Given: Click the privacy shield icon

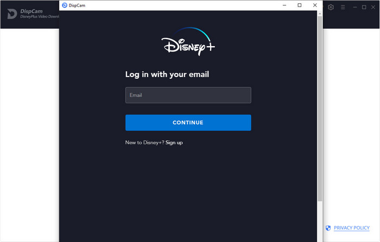Looking at the screenshot, I should click(328, 228).
